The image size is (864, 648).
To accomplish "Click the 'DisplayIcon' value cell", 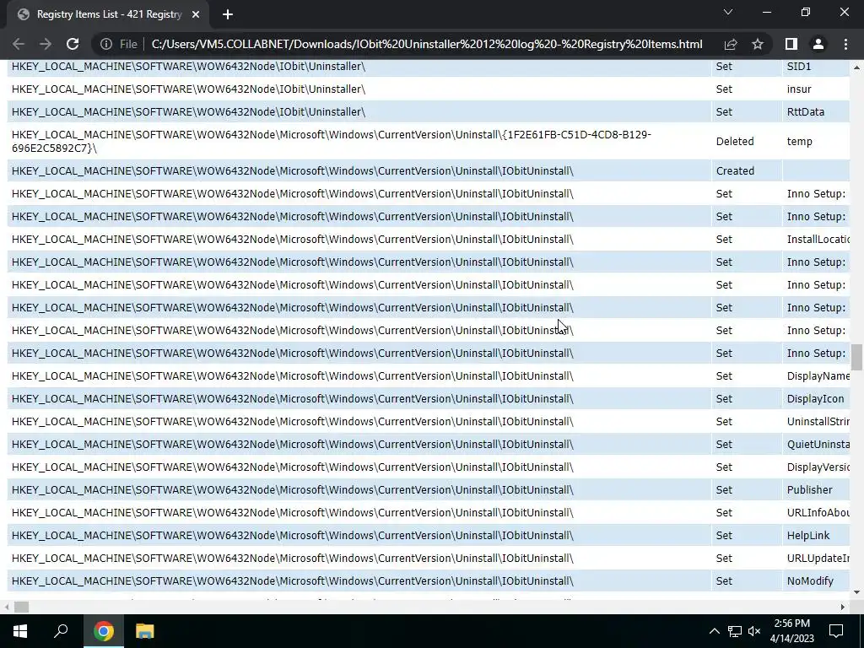I will click(x=816, y=399).
